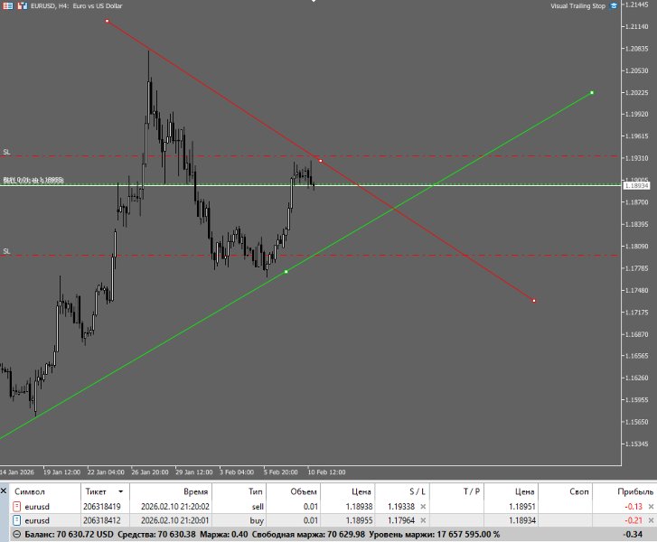Click the Visual Trailing Stop label

pos(577,5)
